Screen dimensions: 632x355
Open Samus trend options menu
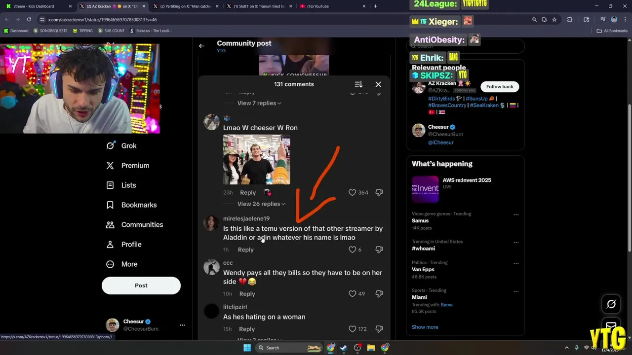coord(516,214)
